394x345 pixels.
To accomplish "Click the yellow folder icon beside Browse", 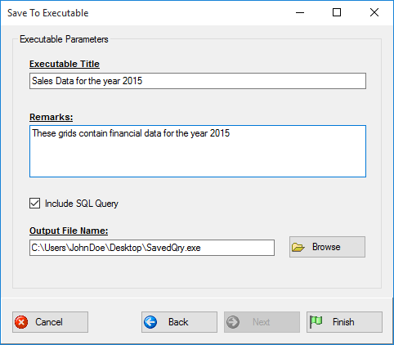I will (298, 247).
